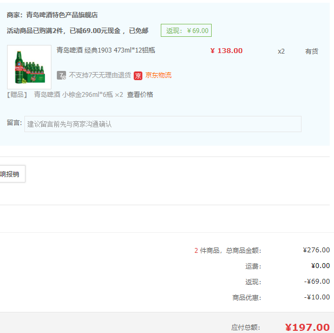The height and width of the screenshot is (333, 334).
Task: Click the 应付总额 label
Action: click(x=246, y=327)
